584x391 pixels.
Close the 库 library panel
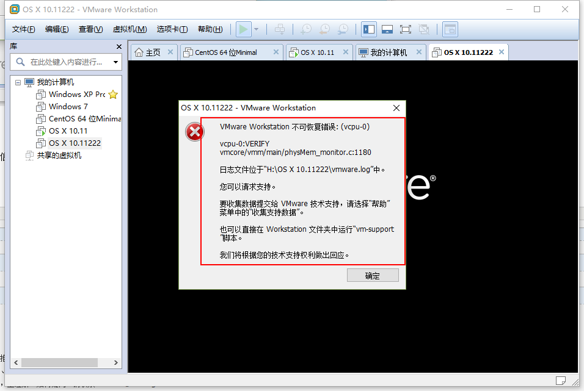[119, 46]
